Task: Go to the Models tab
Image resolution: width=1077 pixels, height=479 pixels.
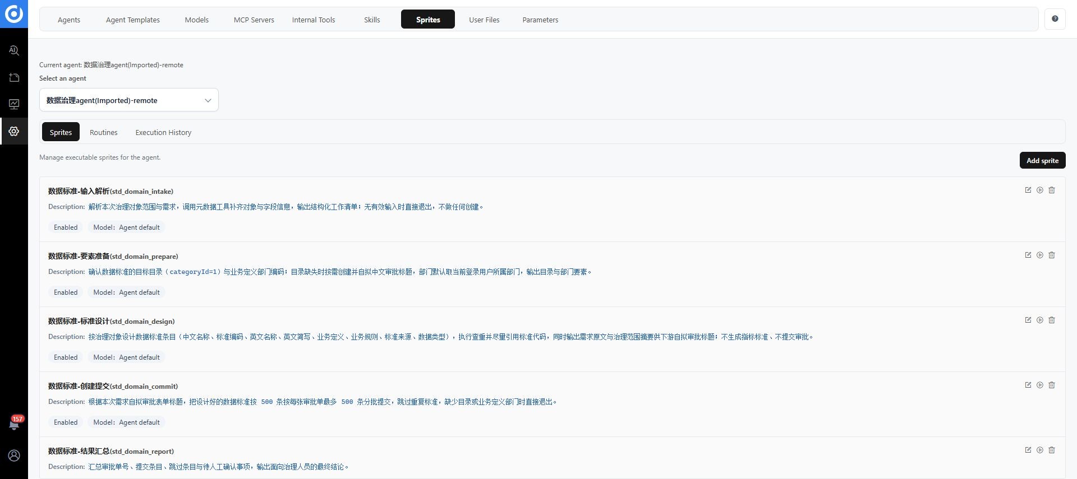Action: click(x=197, y=20)
